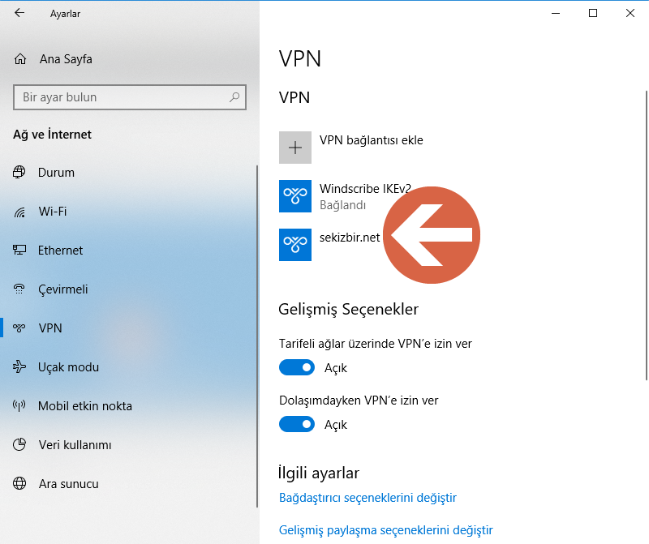
Task: Open Ara sunucu proxy settings icon
Action: click(x=18, y=483)
